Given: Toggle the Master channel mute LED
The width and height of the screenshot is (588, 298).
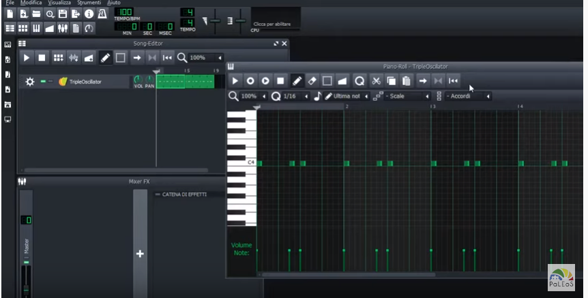Looking at the screenshot, I should click(27, 261).
